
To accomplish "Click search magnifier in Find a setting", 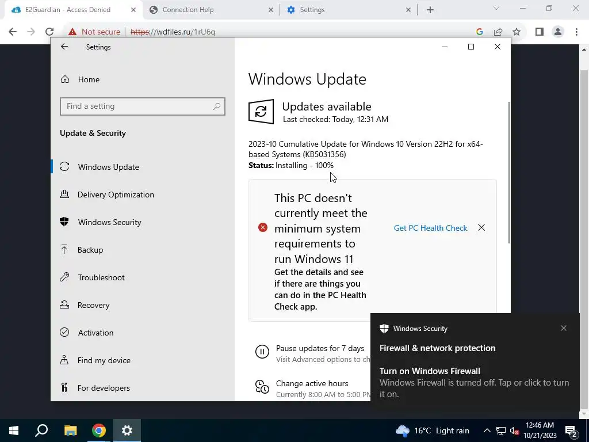I will 217,106.
